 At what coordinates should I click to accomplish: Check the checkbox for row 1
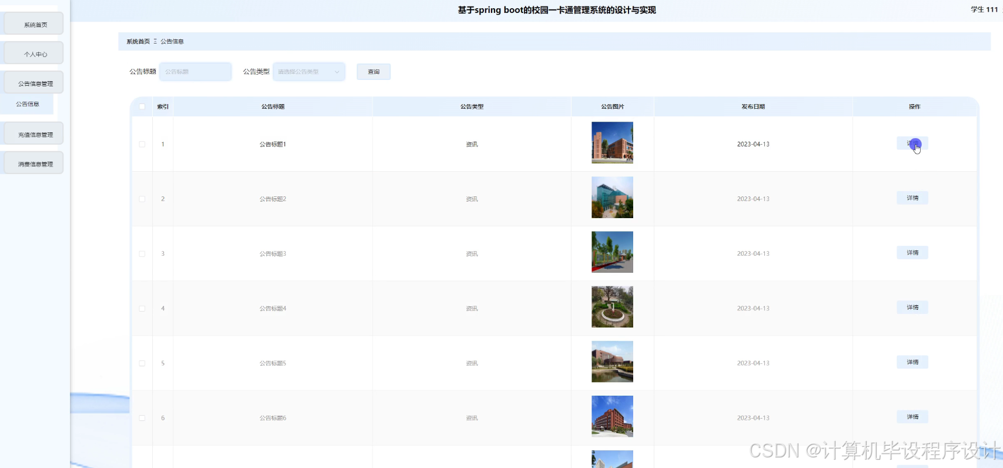142,144
